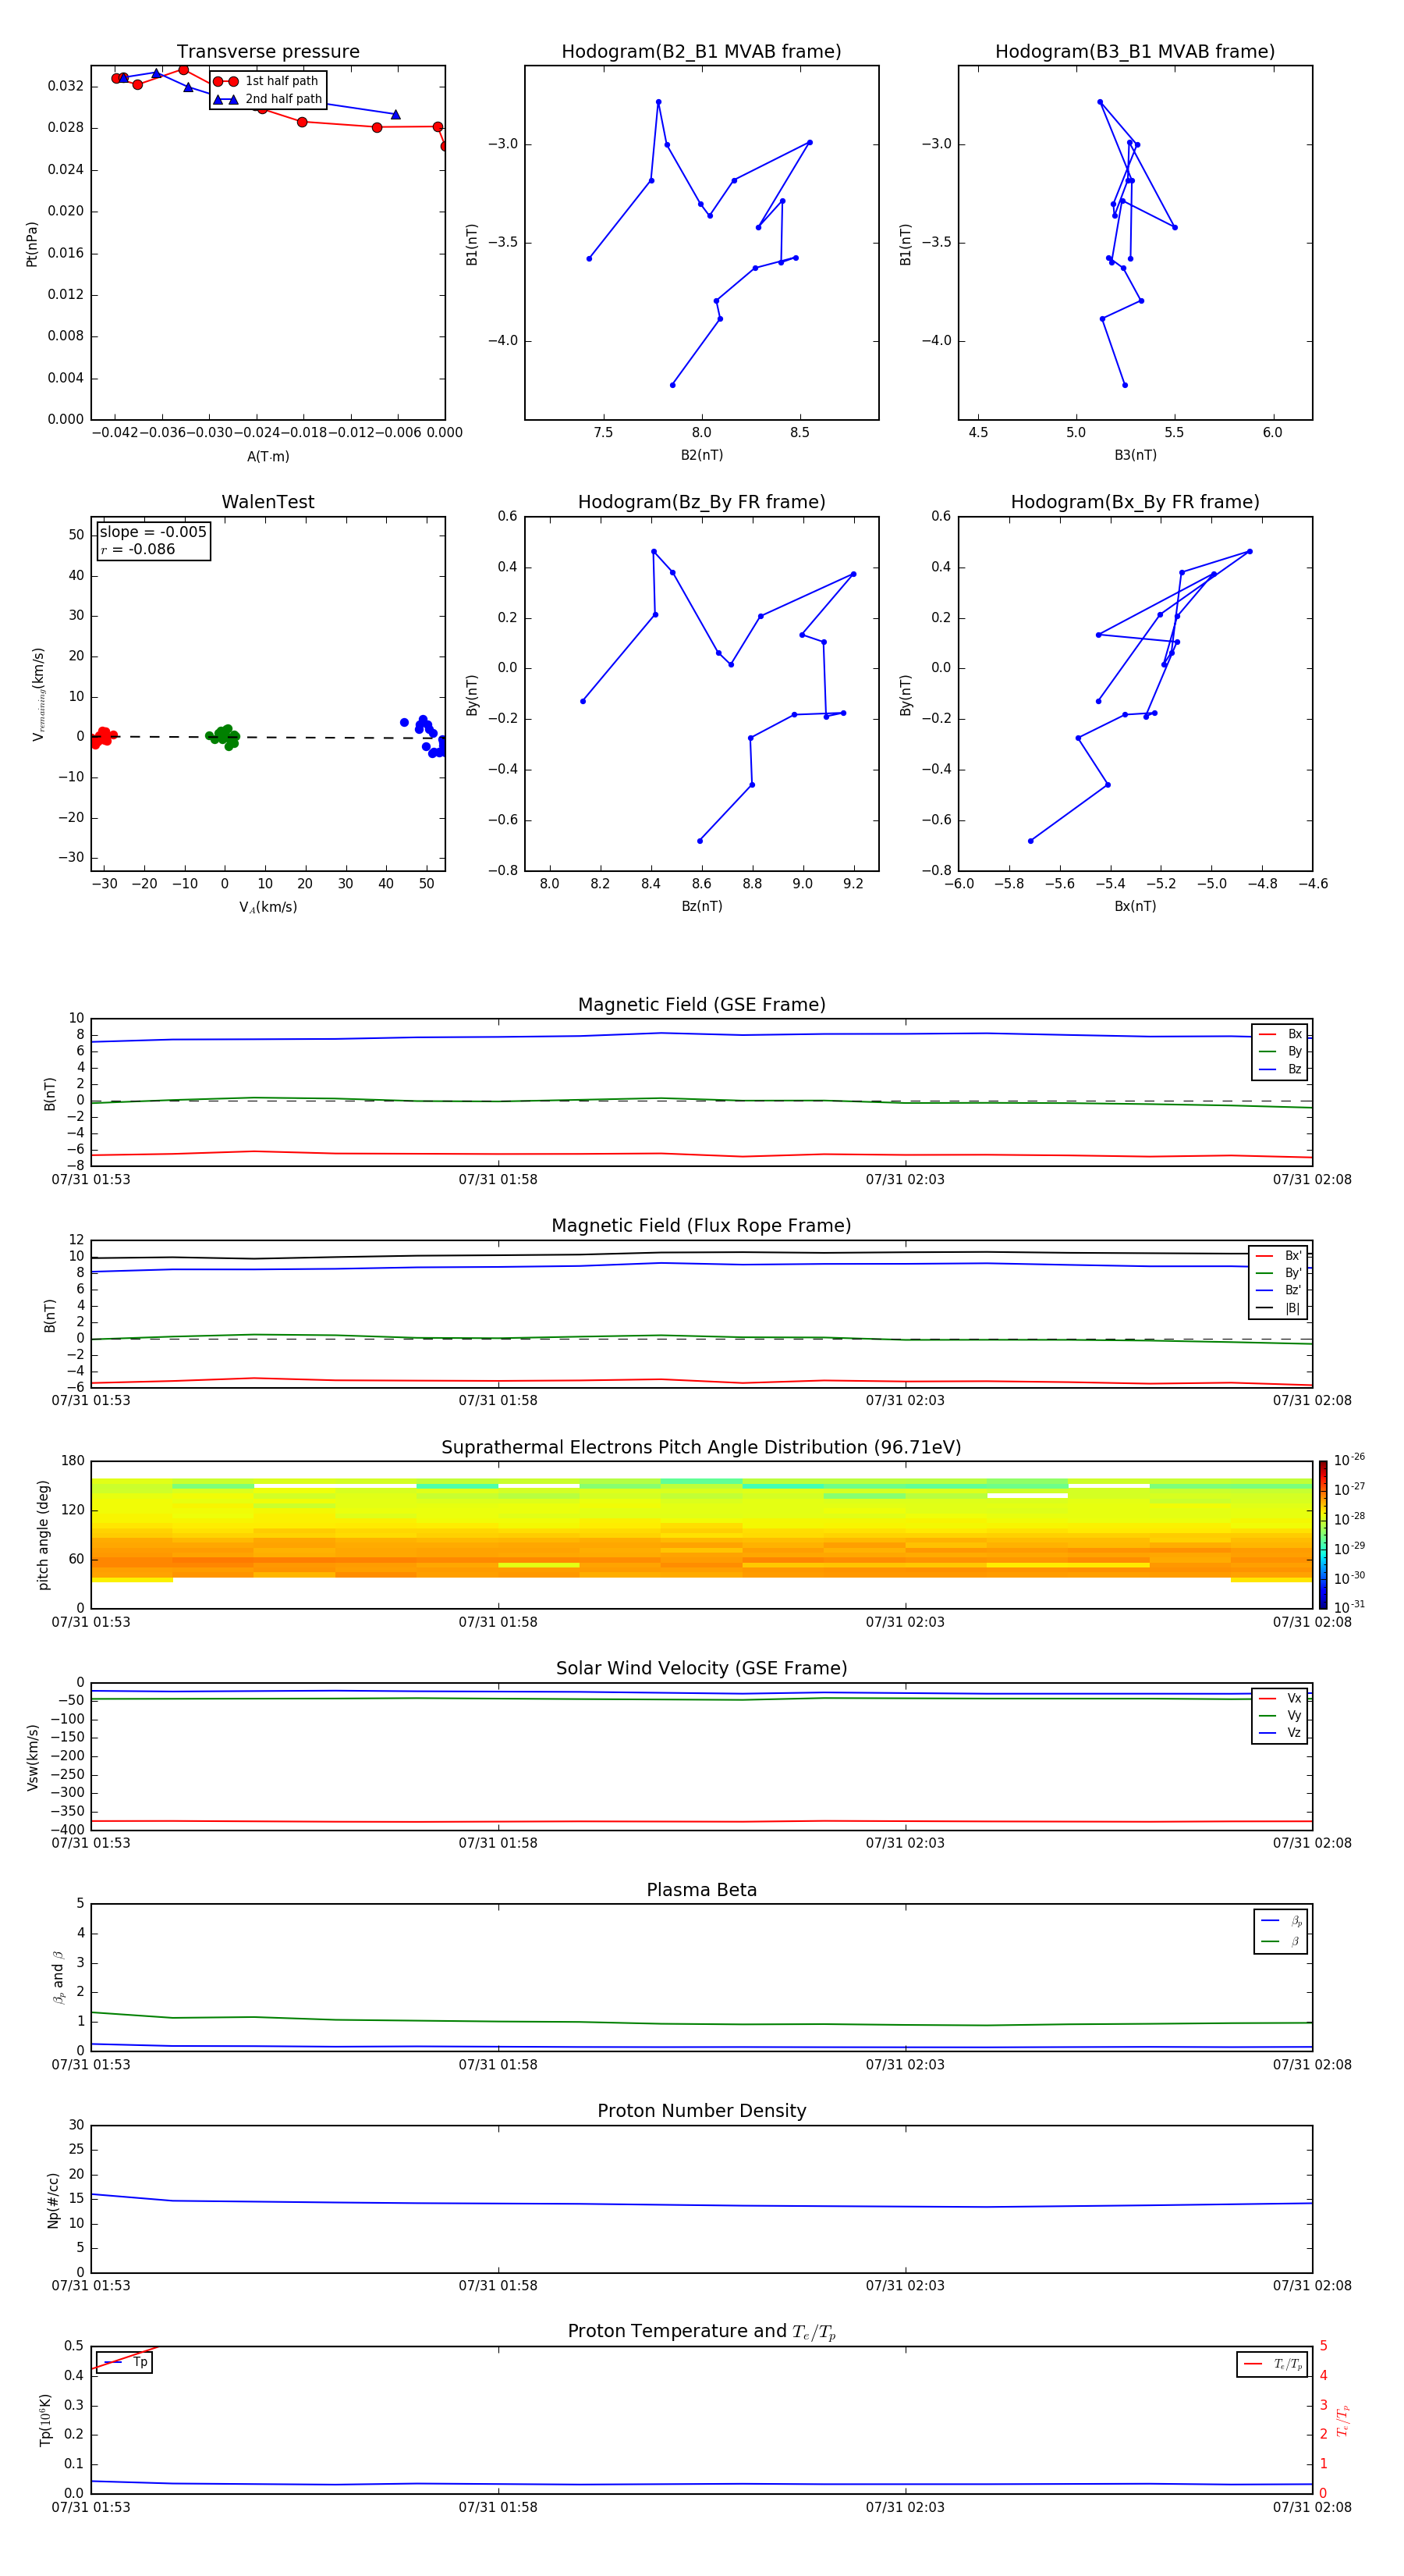Image resolution: width=1404 pixels, height=2576 pixels.
Task: Click the "B3(nT)" x-axis label
Action: coord(1135,455)
